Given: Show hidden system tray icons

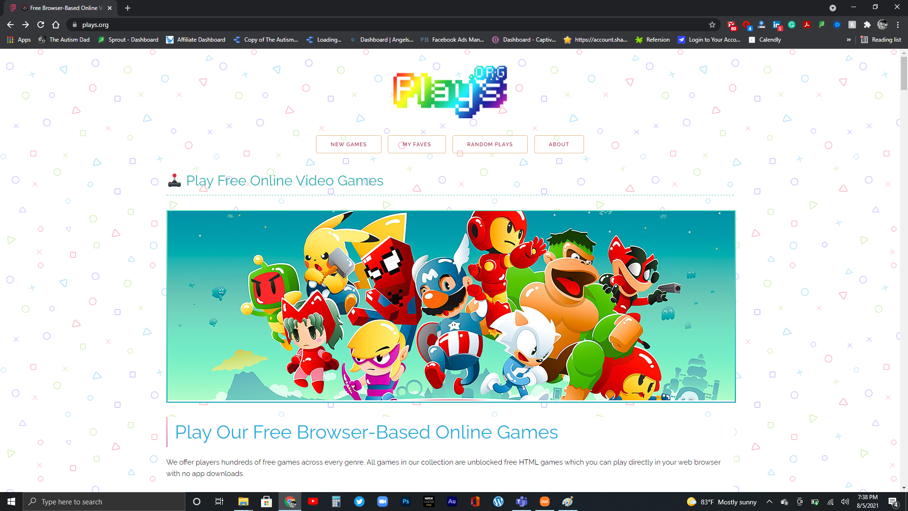Looking at the screenshot, I should pos(769,502).
